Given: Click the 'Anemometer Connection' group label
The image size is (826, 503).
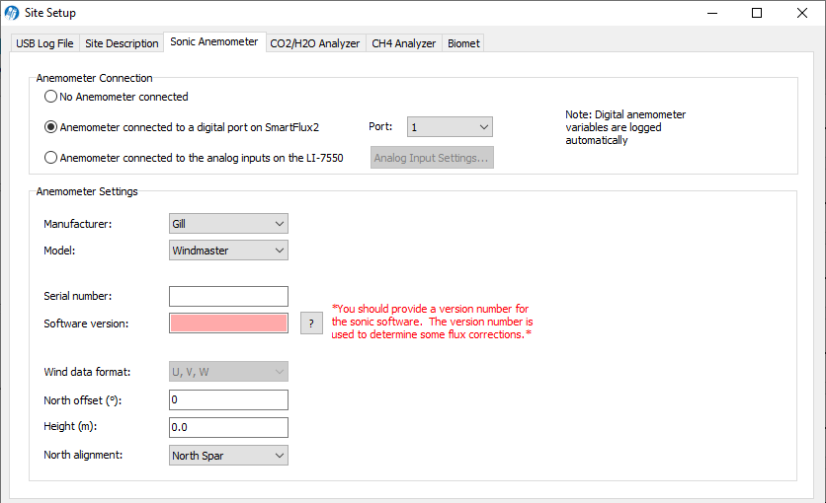Looking at the screenshot, I should click(94, 78).
